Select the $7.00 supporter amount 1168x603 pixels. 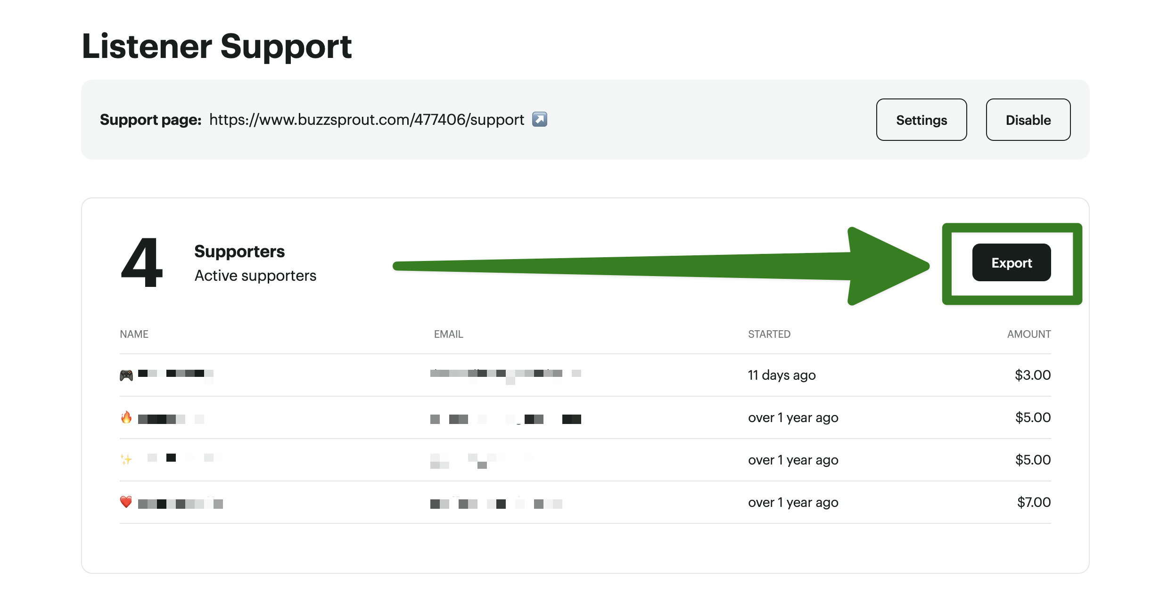1033,502
